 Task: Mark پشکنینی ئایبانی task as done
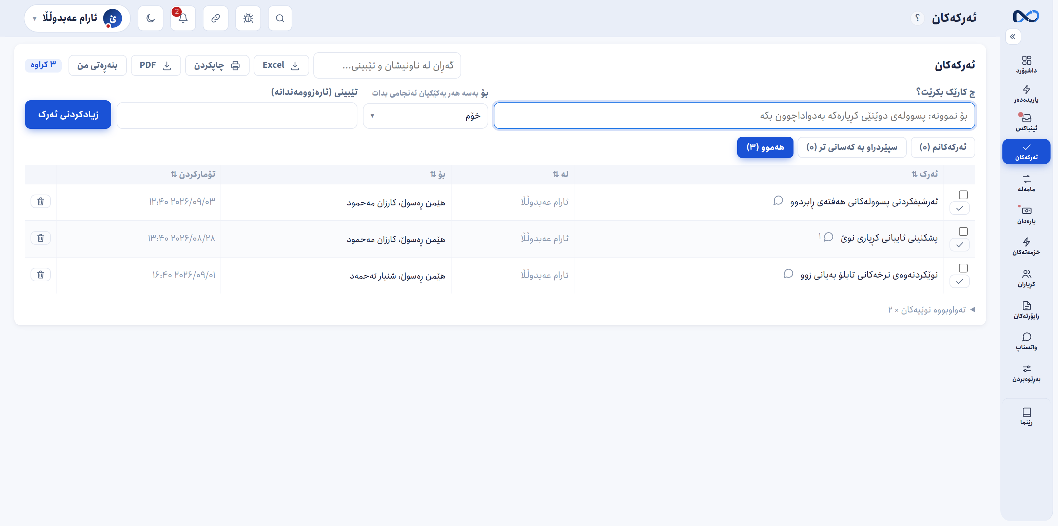coord(959,245)
